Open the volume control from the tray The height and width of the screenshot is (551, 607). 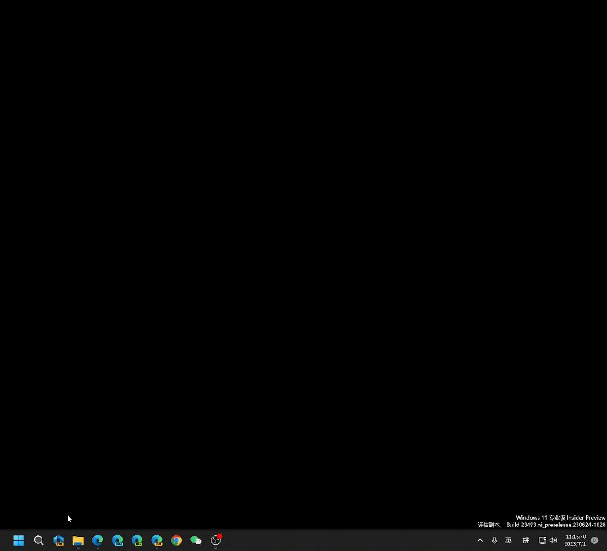pos(554,540)
